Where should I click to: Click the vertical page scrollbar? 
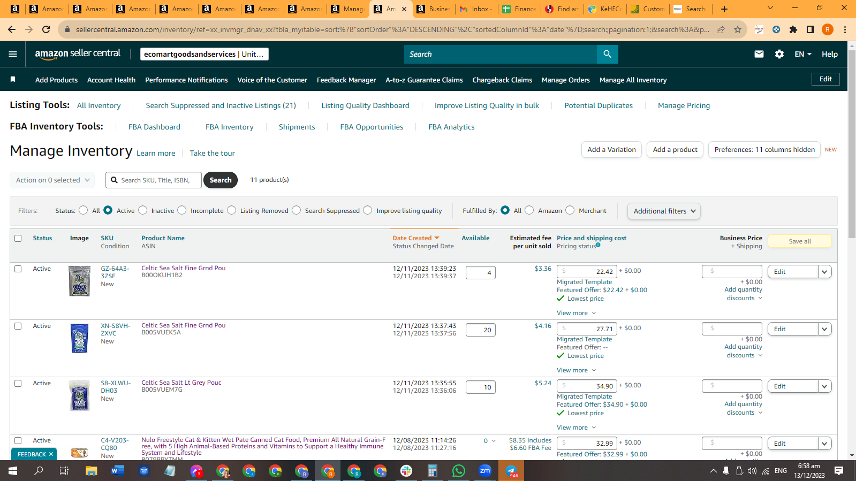[852, 144]
